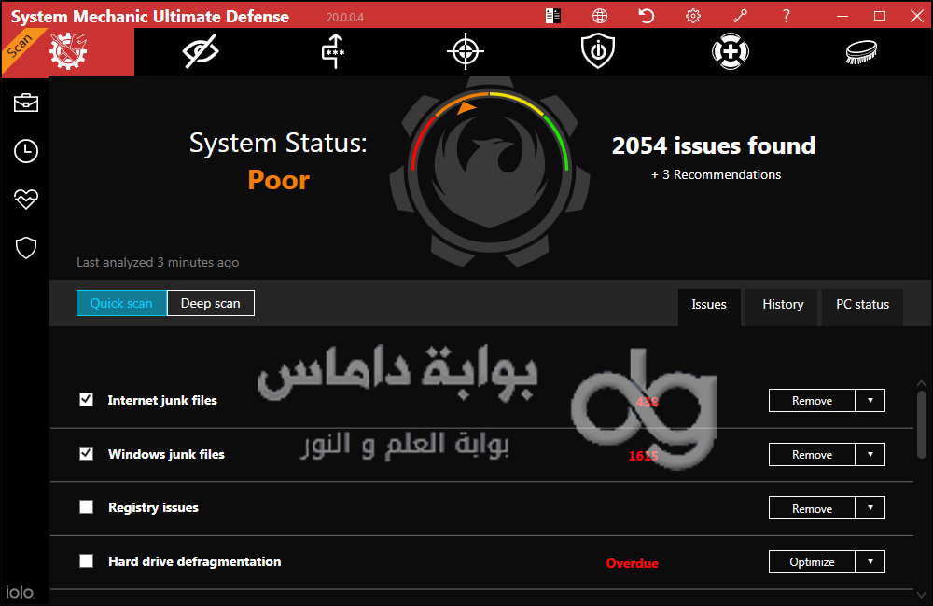
Task: Select Deep scan mode
Action: point(211,303)
